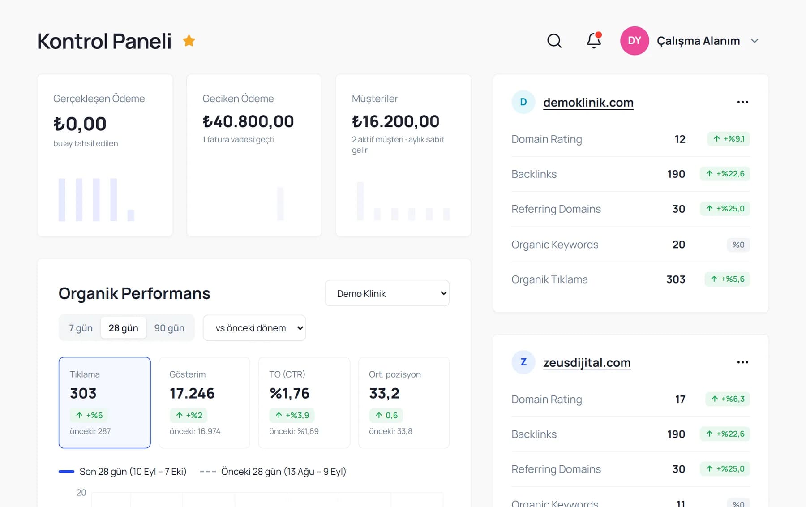This screenshot has height=507, width=806.
Task: Click the Organik Tıklama row label
Action: [549, 279]
